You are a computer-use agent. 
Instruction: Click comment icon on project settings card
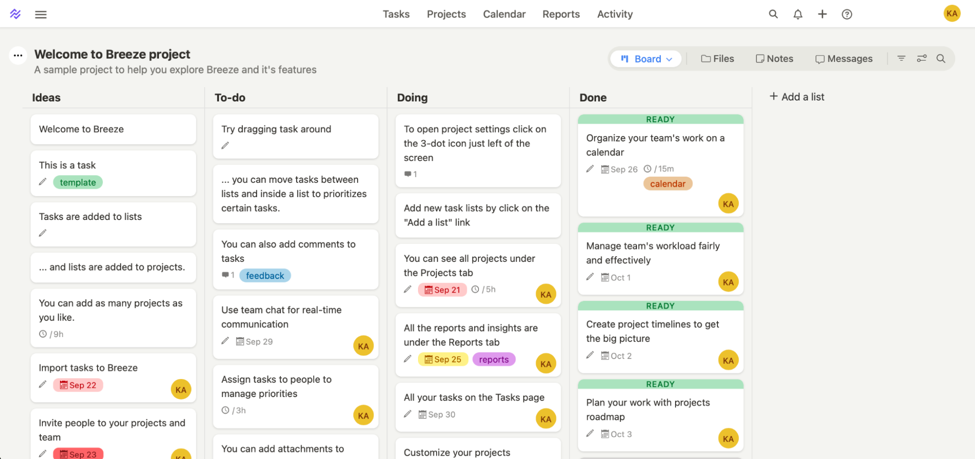[x=408, y=174]
